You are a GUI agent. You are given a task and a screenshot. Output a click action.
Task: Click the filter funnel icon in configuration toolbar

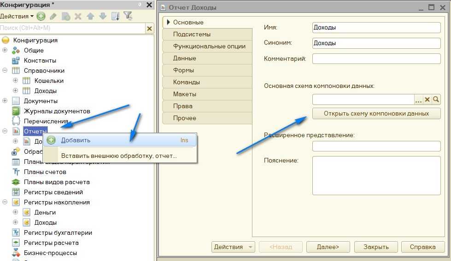(128, 16)
